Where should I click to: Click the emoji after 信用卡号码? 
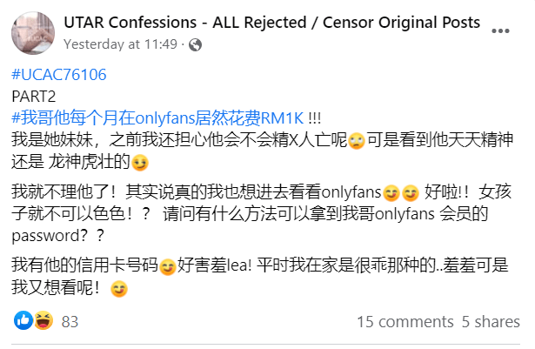pyautogui.click(x=168, y=266)
